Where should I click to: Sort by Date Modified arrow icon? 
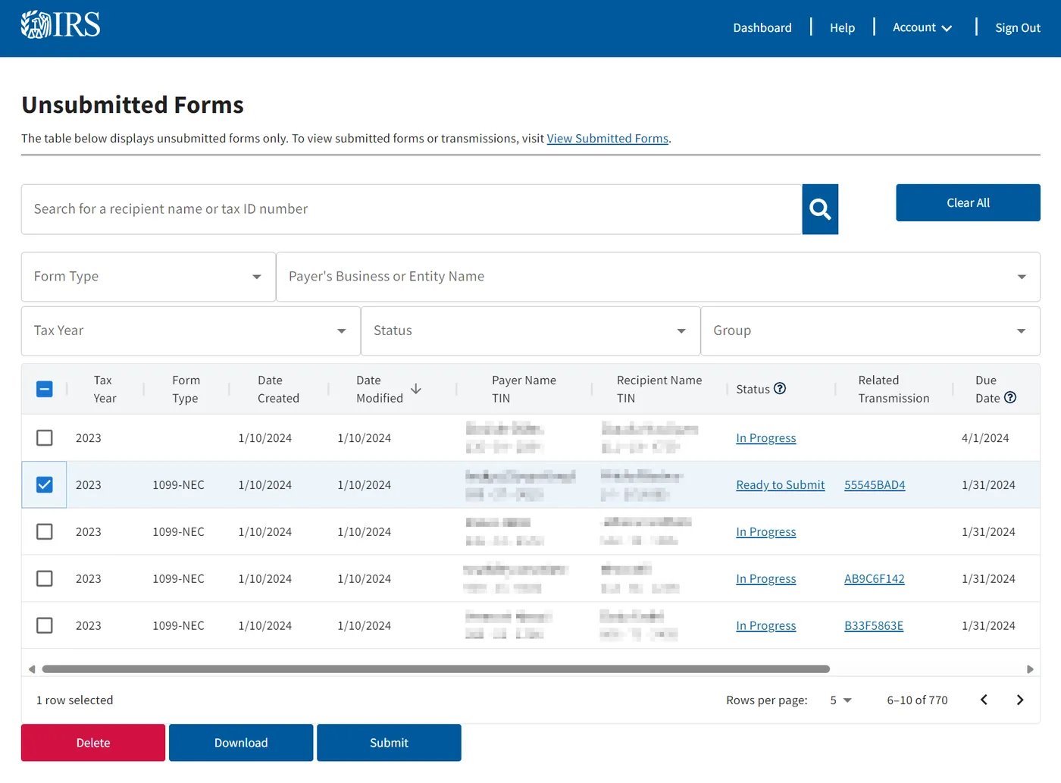click(416, 389)
